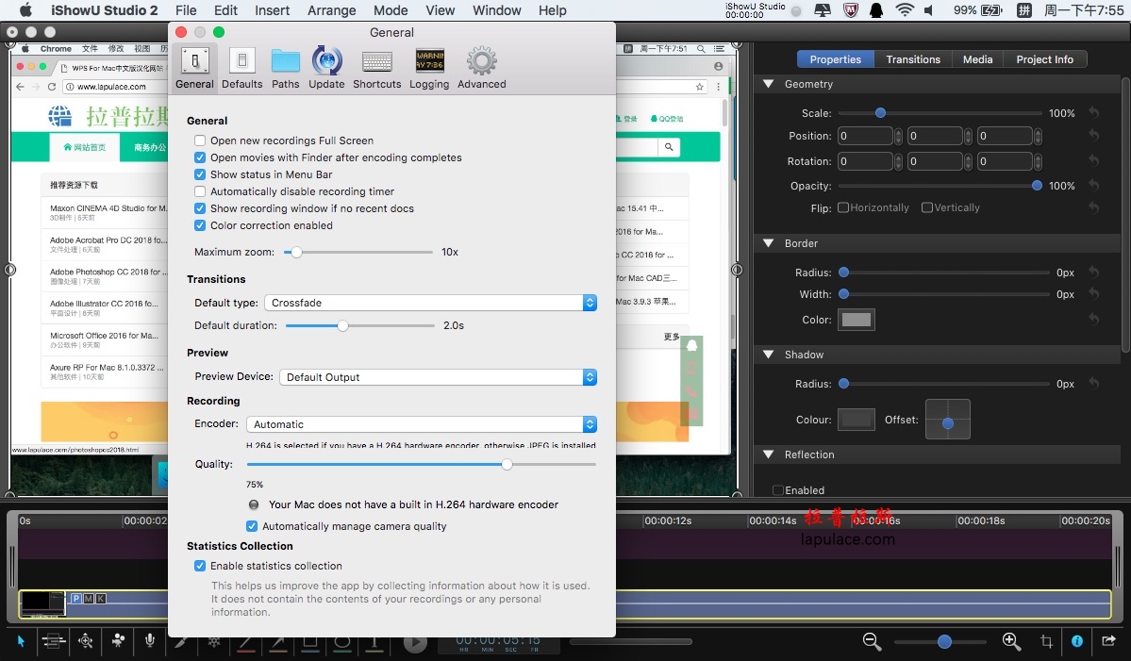The height and width of the screenshot is (661, 1131).
Task: Select the timeline trim tool
Action: click(x=53, y=641)
